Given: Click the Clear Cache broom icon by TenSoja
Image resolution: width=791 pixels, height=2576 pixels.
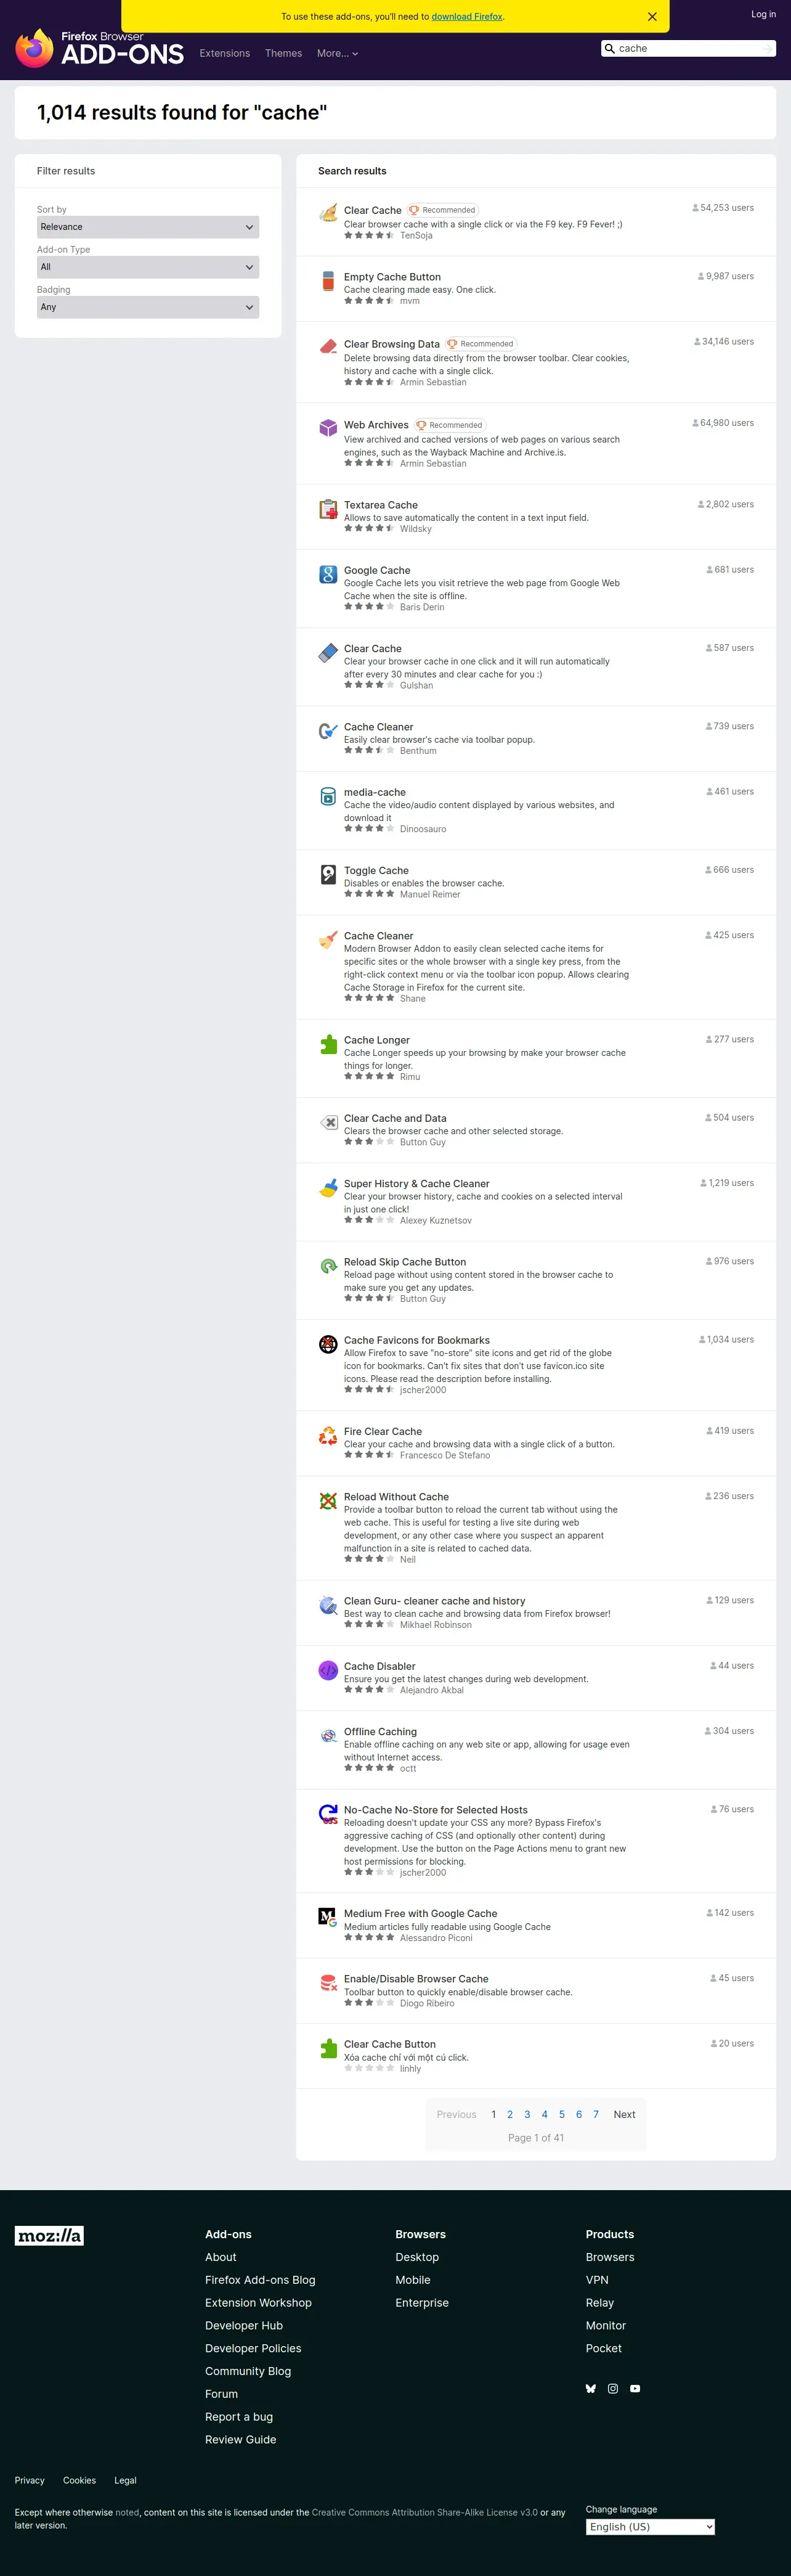Looking at the screenshot, I should coord(328,213).
